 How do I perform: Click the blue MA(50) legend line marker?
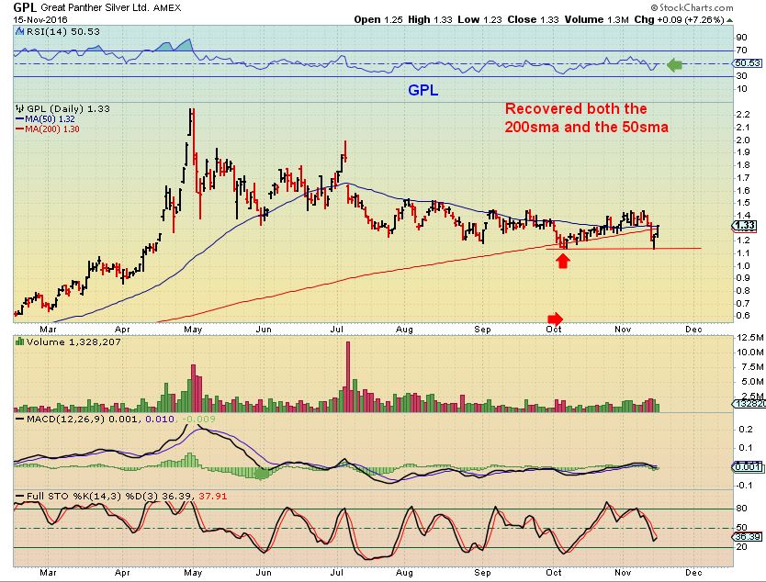19,118
